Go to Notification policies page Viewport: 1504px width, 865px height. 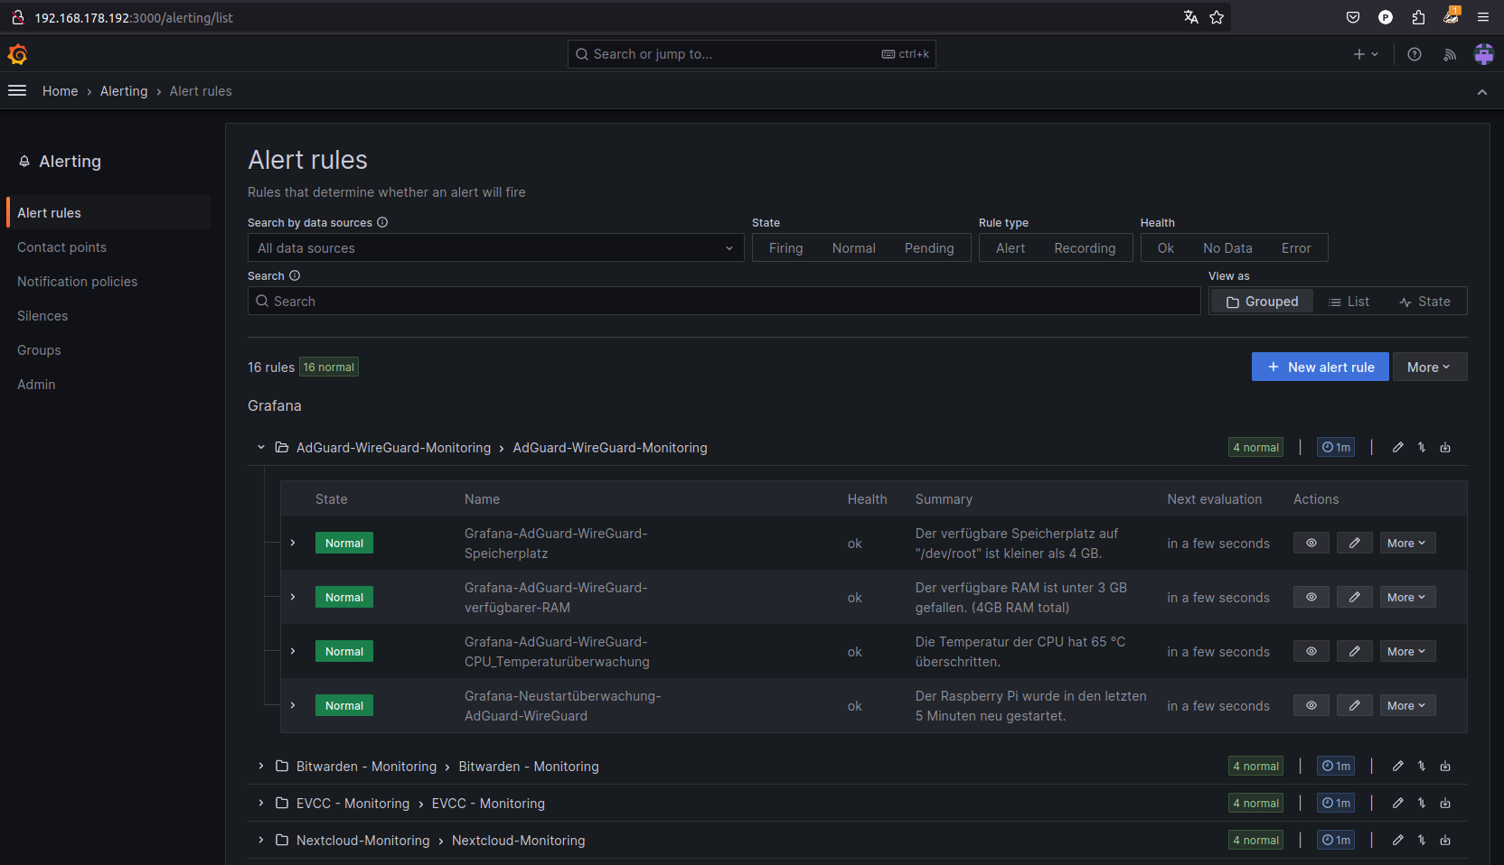(77, 282)
